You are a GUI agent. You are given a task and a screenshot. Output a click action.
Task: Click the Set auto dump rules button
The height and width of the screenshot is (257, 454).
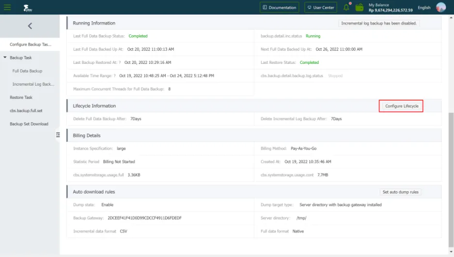400,192
